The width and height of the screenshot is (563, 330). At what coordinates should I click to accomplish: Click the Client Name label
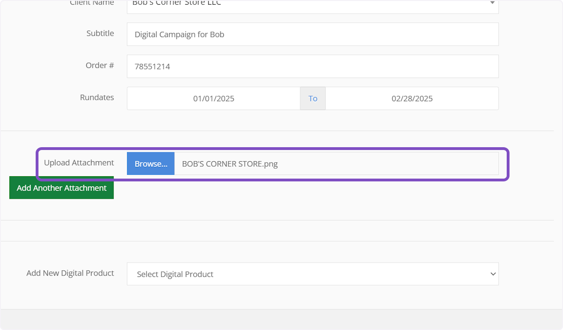pos(92,3)
